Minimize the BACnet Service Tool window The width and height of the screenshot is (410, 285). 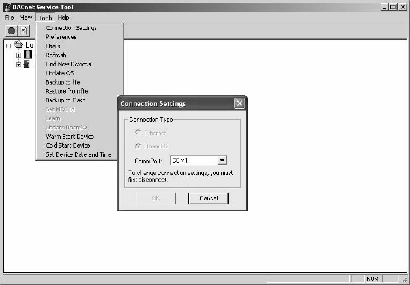click(x=384, y=7)
